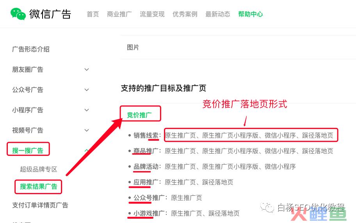The width and height of the screenshot is (356, 223).
Task: Click the 支持的推广目标及推广页 heading
Action: (x=164, y=88)
